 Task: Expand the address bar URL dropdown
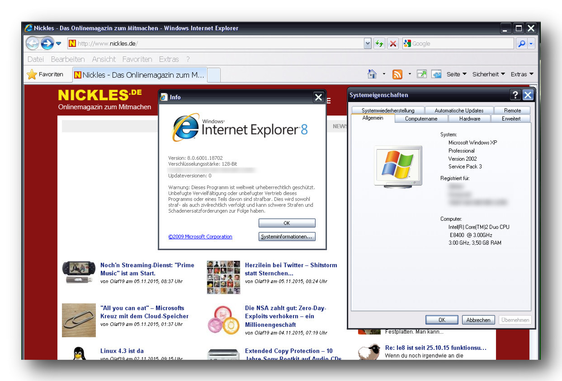click(x=368, y=44)
